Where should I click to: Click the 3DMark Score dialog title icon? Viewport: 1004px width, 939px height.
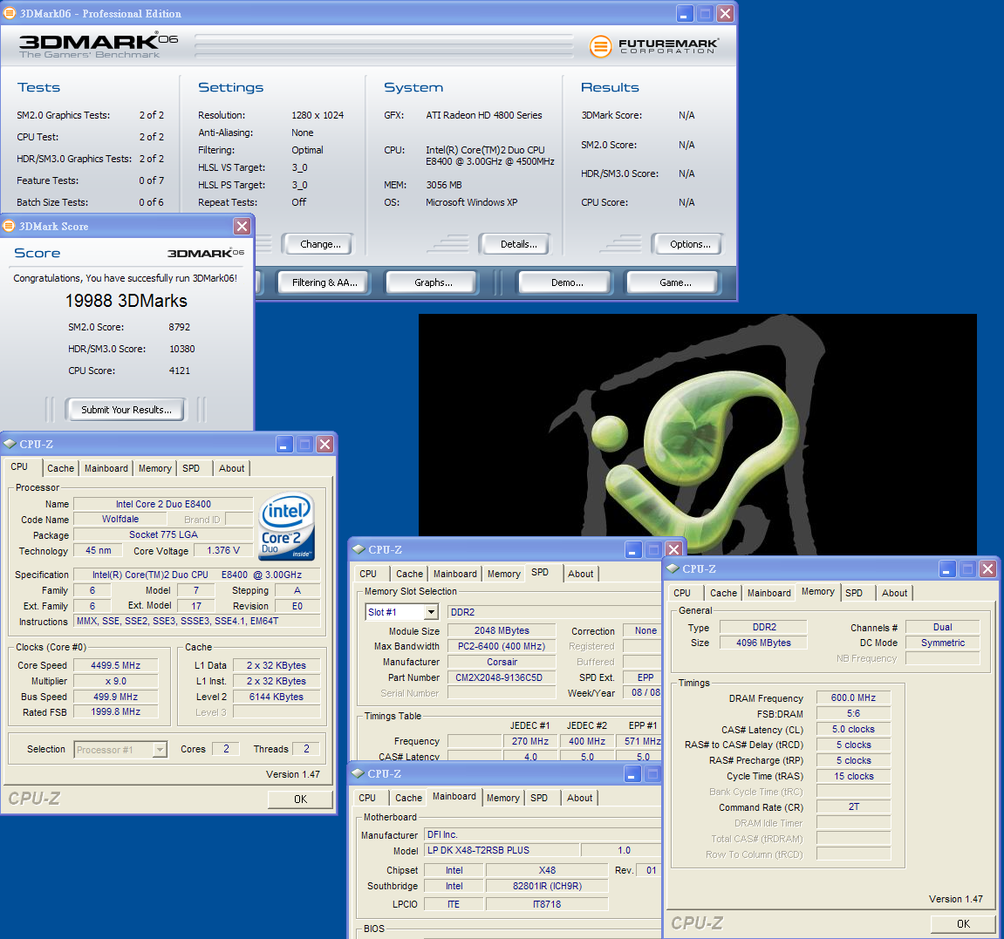point(10,226)
